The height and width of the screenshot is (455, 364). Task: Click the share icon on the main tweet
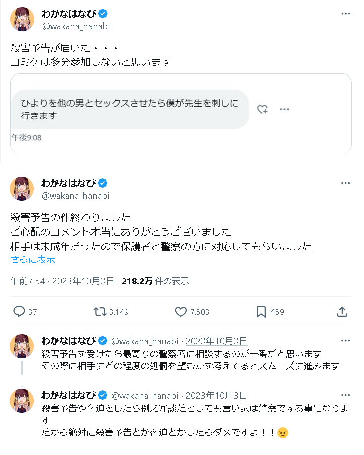342,312
